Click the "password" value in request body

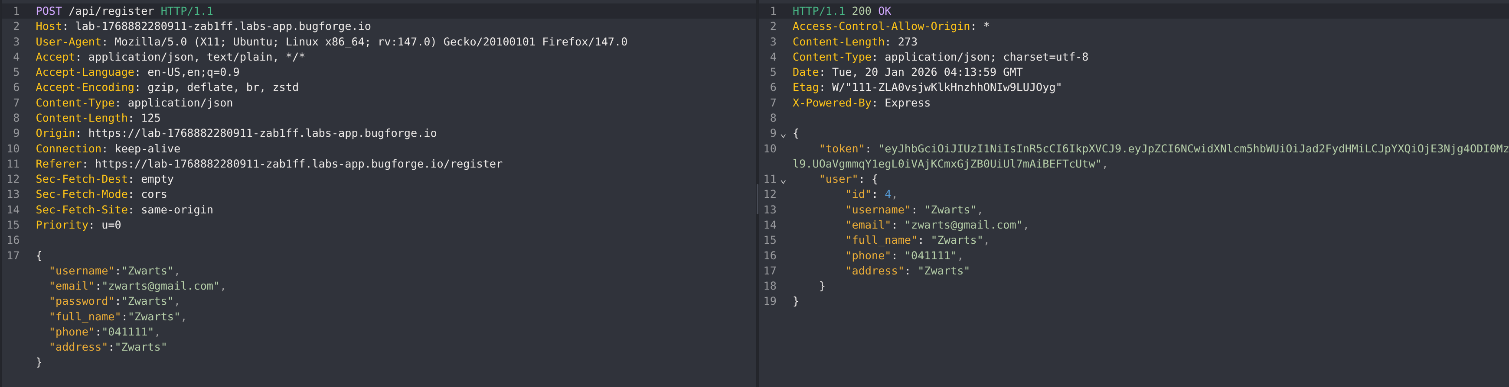[x=147, y=301]
